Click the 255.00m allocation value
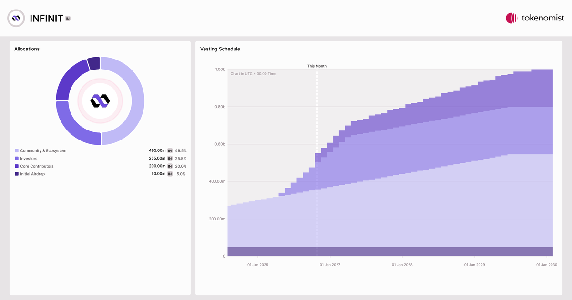This screenshot has height=300, width=572. click(x=157, y=159)
